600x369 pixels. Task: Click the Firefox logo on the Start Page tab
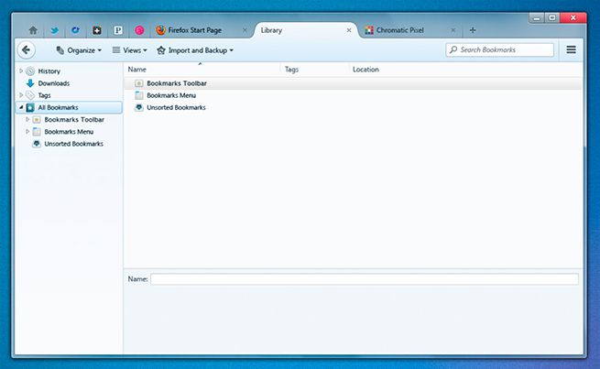(160, 30)
